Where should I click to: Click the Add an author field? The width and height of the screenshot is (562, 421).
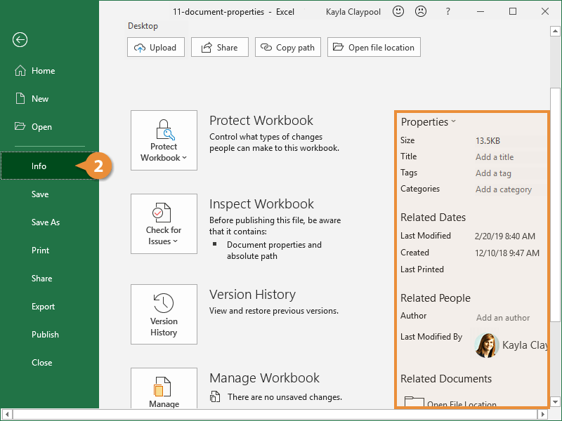pos(503,318)
